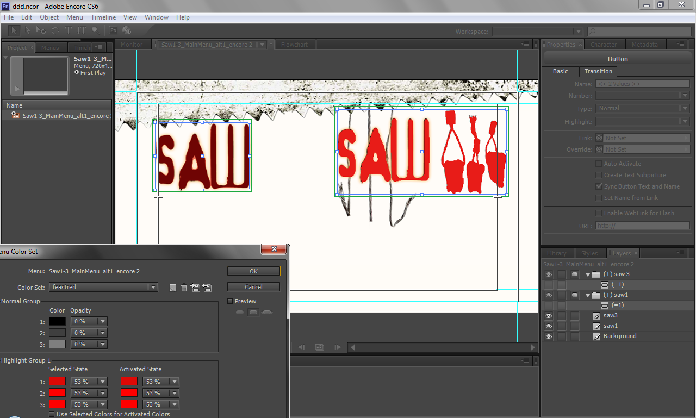Enable the Preview checkbox in color set dialog
This screenshot has height=418, width=696.
click(230, 301)
